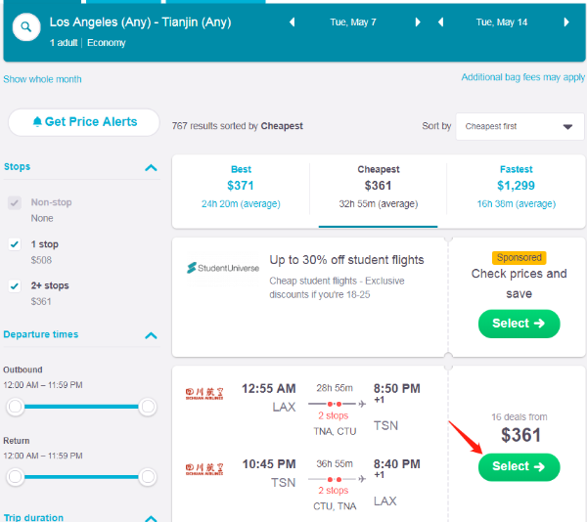This screenshot has height=522, width=587.
Task: Toggle the 1 stop checkbox
Action: [x=15, y=244]
